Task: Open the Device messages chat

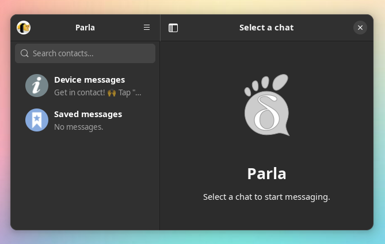Action: [85, 86]
